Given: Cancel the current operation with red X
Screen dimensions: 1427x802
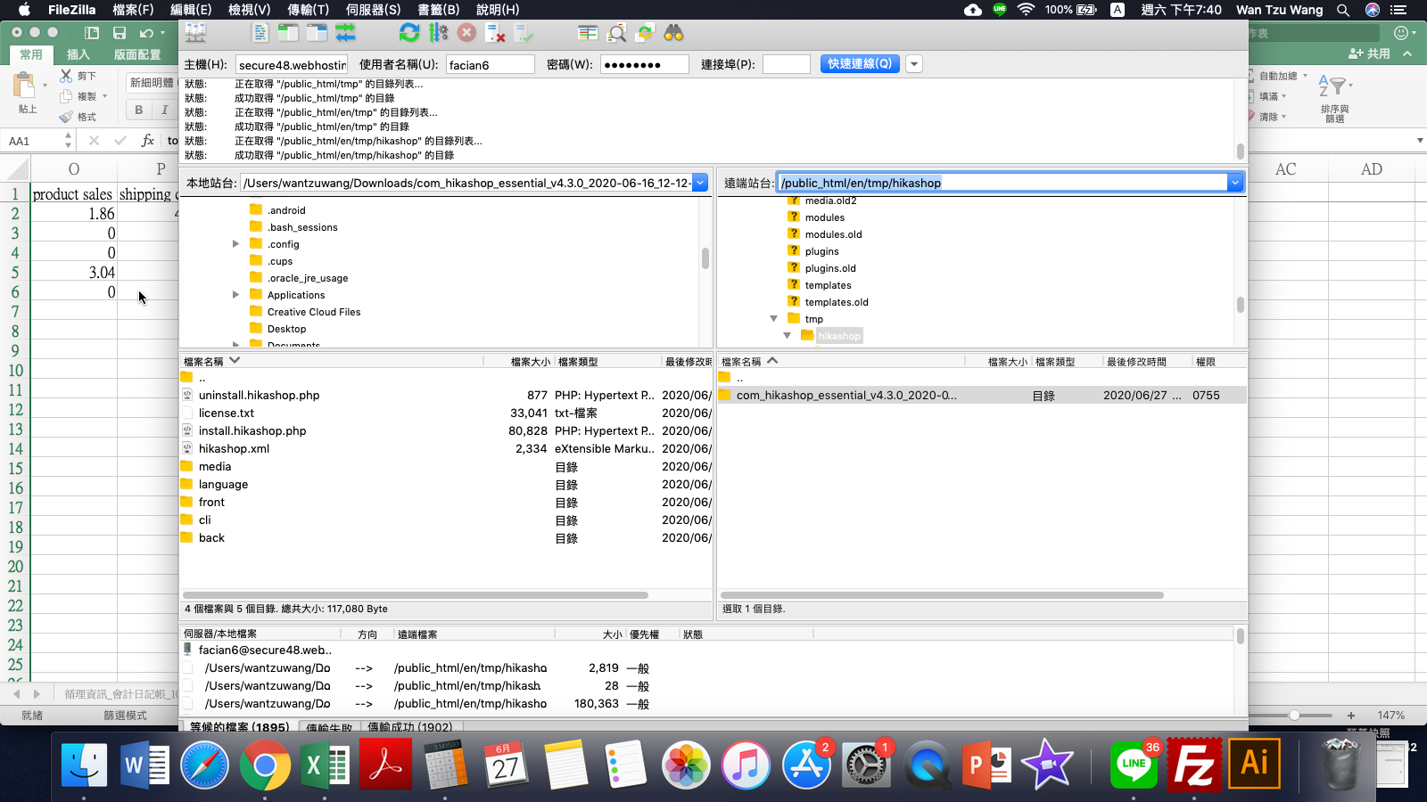Looking at the screenshot, I should click(x=466, y=33).
